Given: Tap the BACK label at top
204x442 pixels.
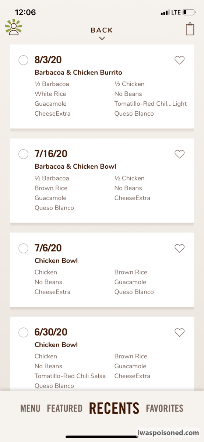Looking at the screenshot, I should tap(102, 30).
